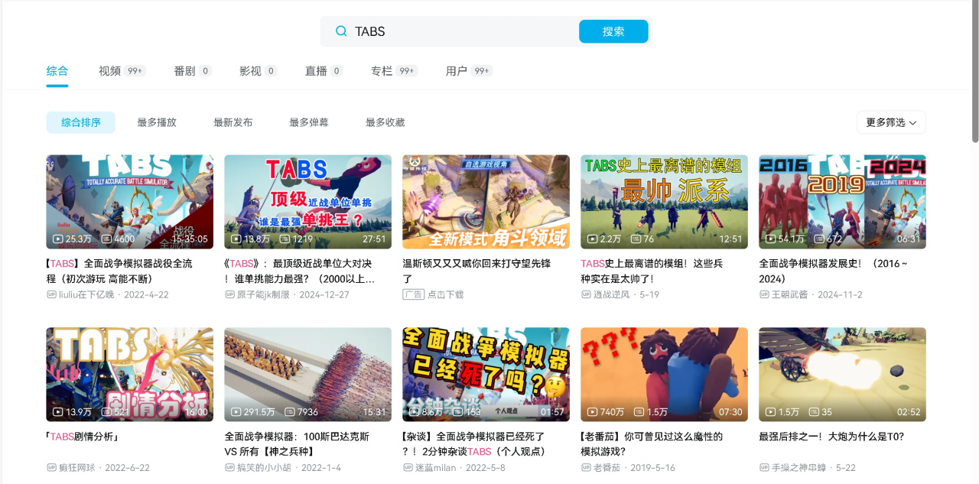Switch to the 直播 tab
Image resolution: width=979 pixels, height=484 pixels.
324,71
